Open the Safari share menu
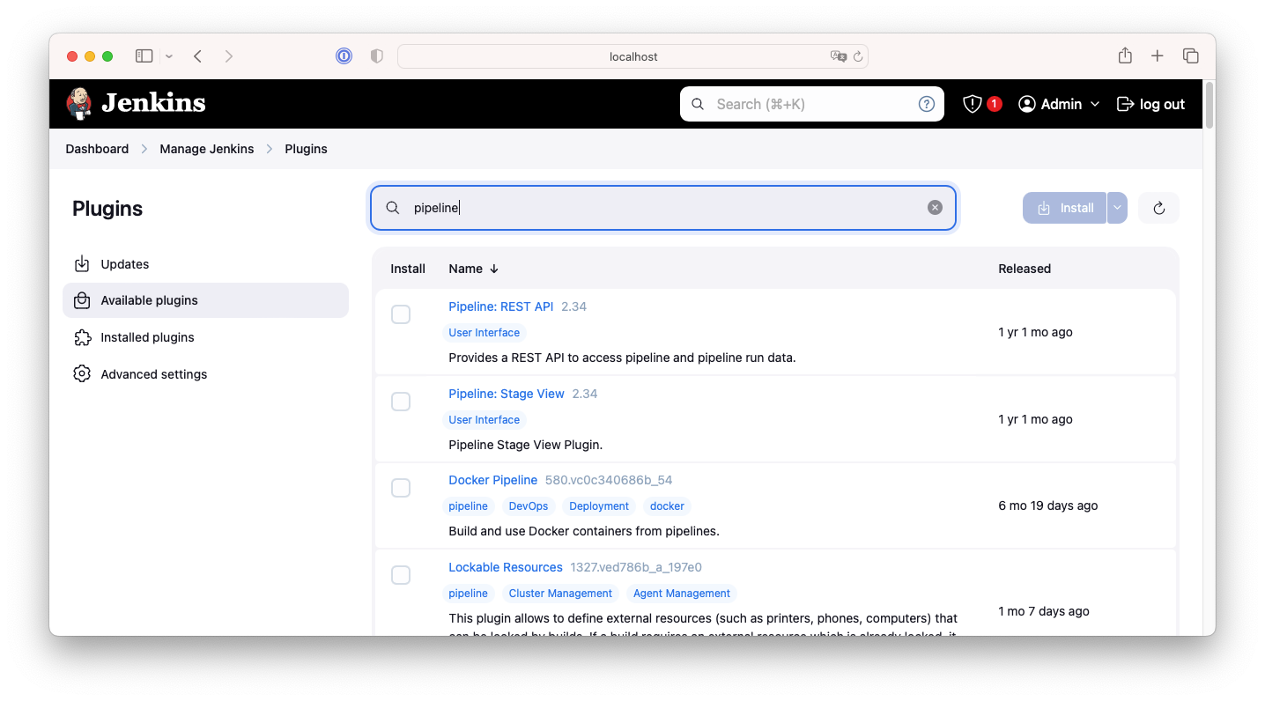Viewport: 1265px width, 701px height. coord(1125,55)
